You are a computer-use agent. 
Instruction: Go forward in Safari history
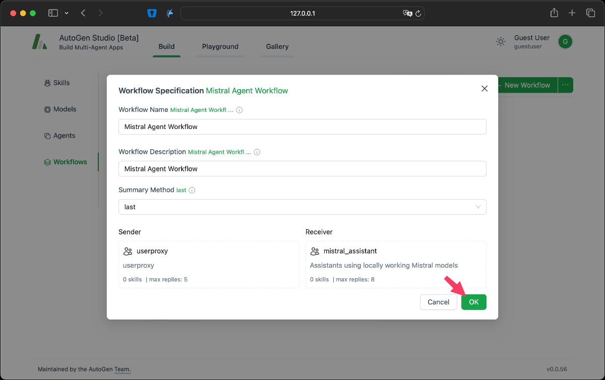coord(100,13)
